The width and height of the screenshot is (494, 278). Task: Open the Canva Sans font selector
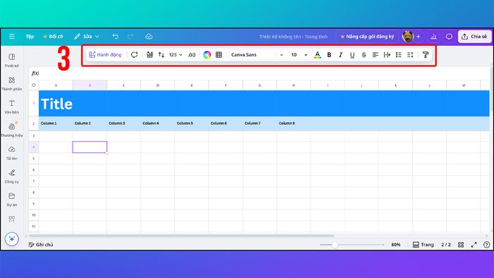click(x=251, y=55)
